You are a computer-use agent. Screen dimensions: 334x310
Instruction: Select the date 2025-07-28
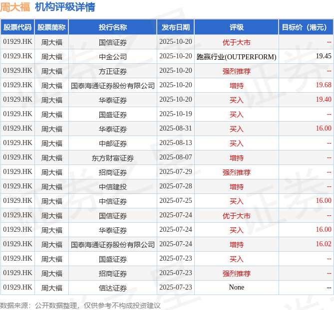click(x=176, y=186)
